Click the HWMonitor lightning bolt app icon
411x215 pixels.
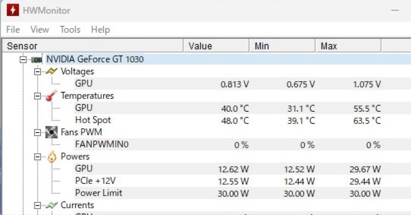point(13,10)
